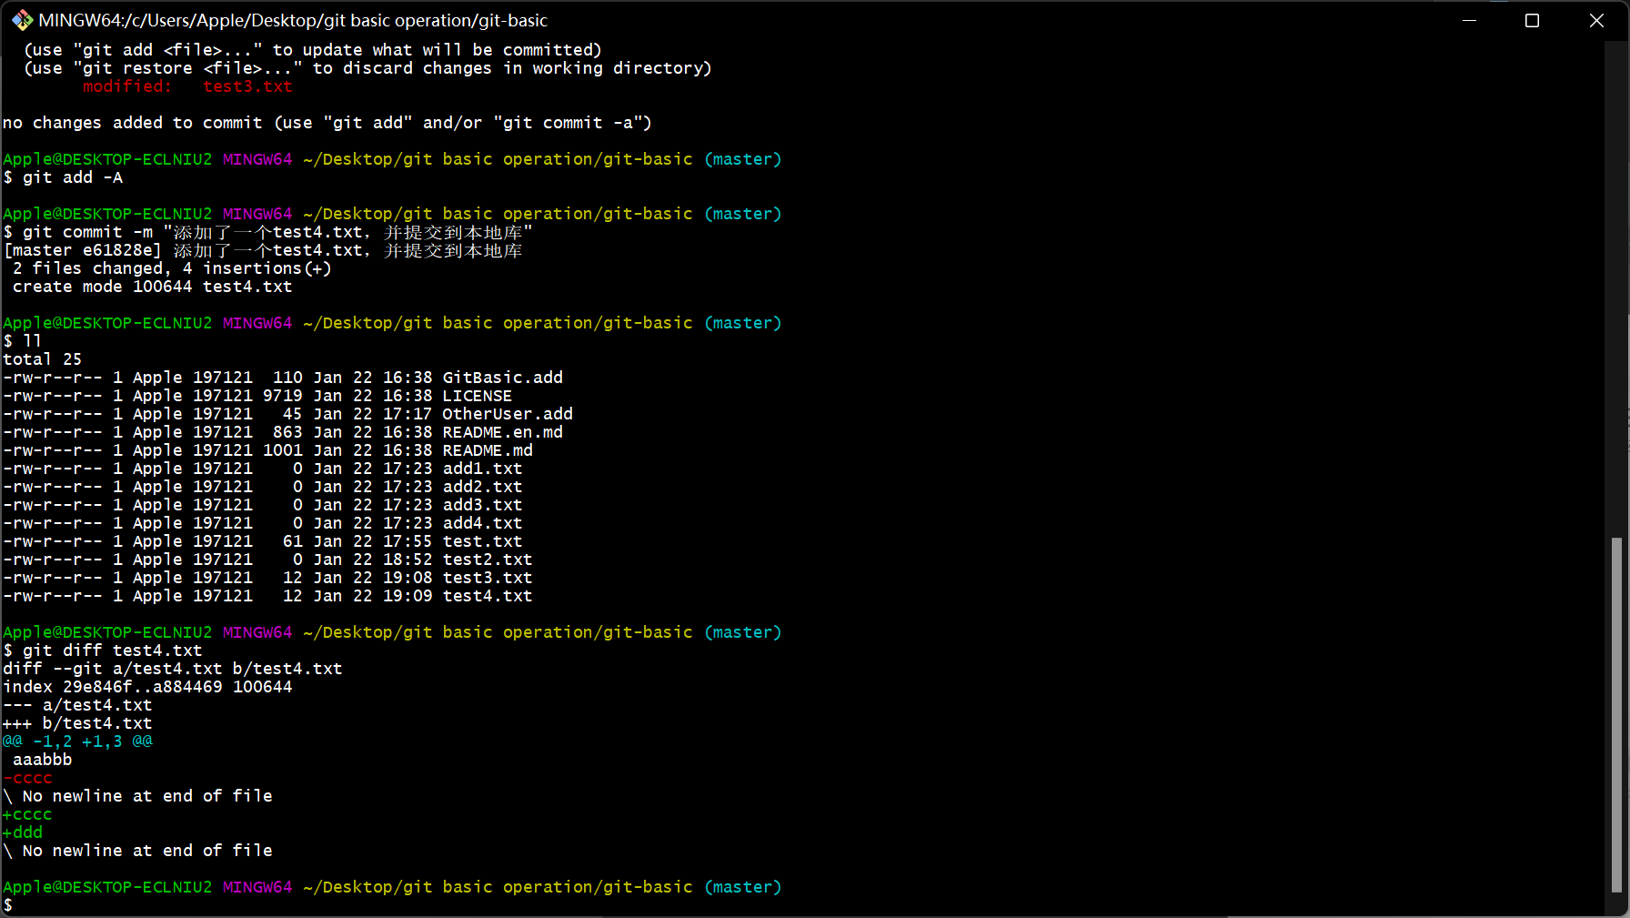The height and width of the screenshot is (918, 1630).
Task: Click the 'total 25' output line
Action: coord(42,359)
